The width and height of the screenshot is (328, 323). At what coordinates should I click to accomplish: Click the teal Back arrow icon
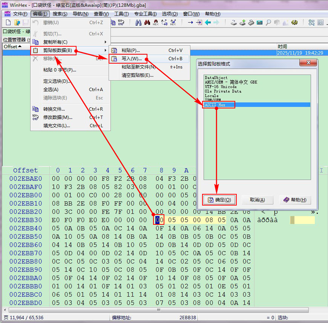(x=208, y=23)
